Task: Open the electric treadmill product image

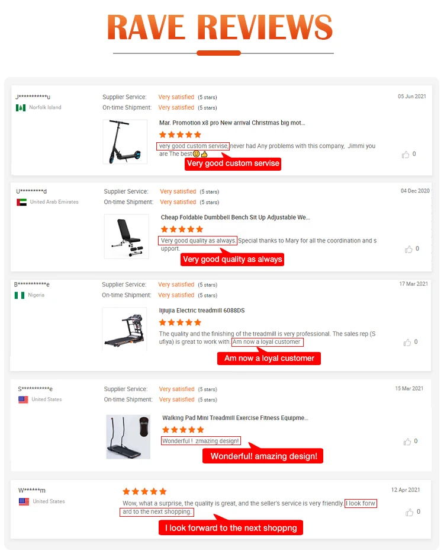Action: [124, 329]
